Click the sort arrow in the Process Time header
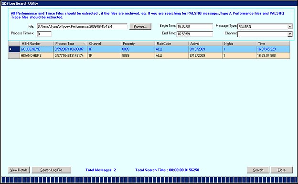298x184 pixels. (85, 44)
